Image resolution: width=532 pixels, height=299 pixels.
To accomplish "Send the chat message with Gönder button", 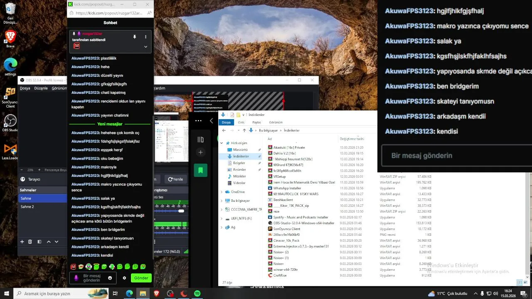I will (x=141, y=278).
